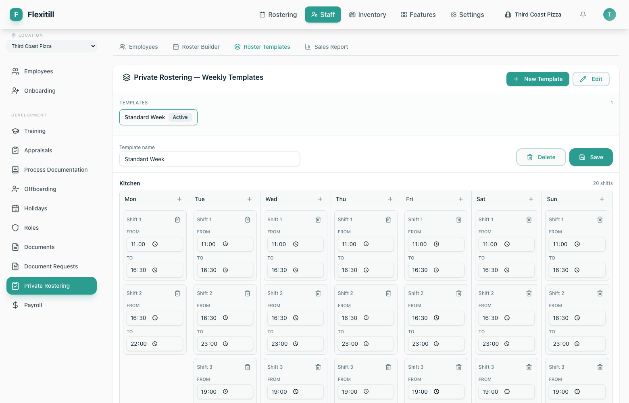629x403 pixels.
Task: Click the Template name input field
Action: [210, 159]
